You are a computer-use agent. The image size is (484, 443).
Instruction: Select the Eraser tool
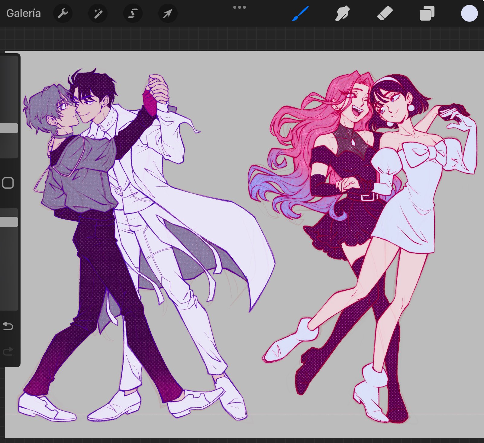point(385,14)
